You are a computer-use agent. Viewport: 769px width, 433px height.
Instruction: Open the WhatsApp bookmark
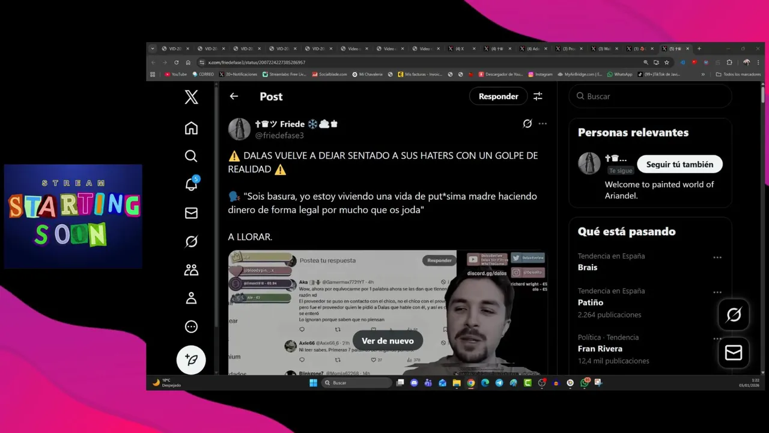coord(619,75)
